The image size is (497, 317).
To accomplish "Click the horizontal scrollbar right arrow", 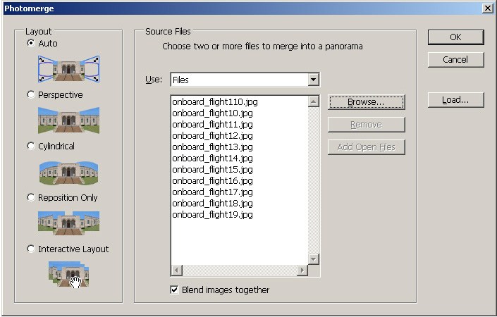I will click(x=302, y=271).
